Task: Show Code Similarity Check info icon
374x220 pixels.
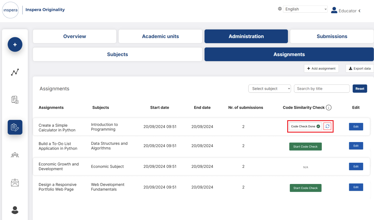Action: pos(329,108)
